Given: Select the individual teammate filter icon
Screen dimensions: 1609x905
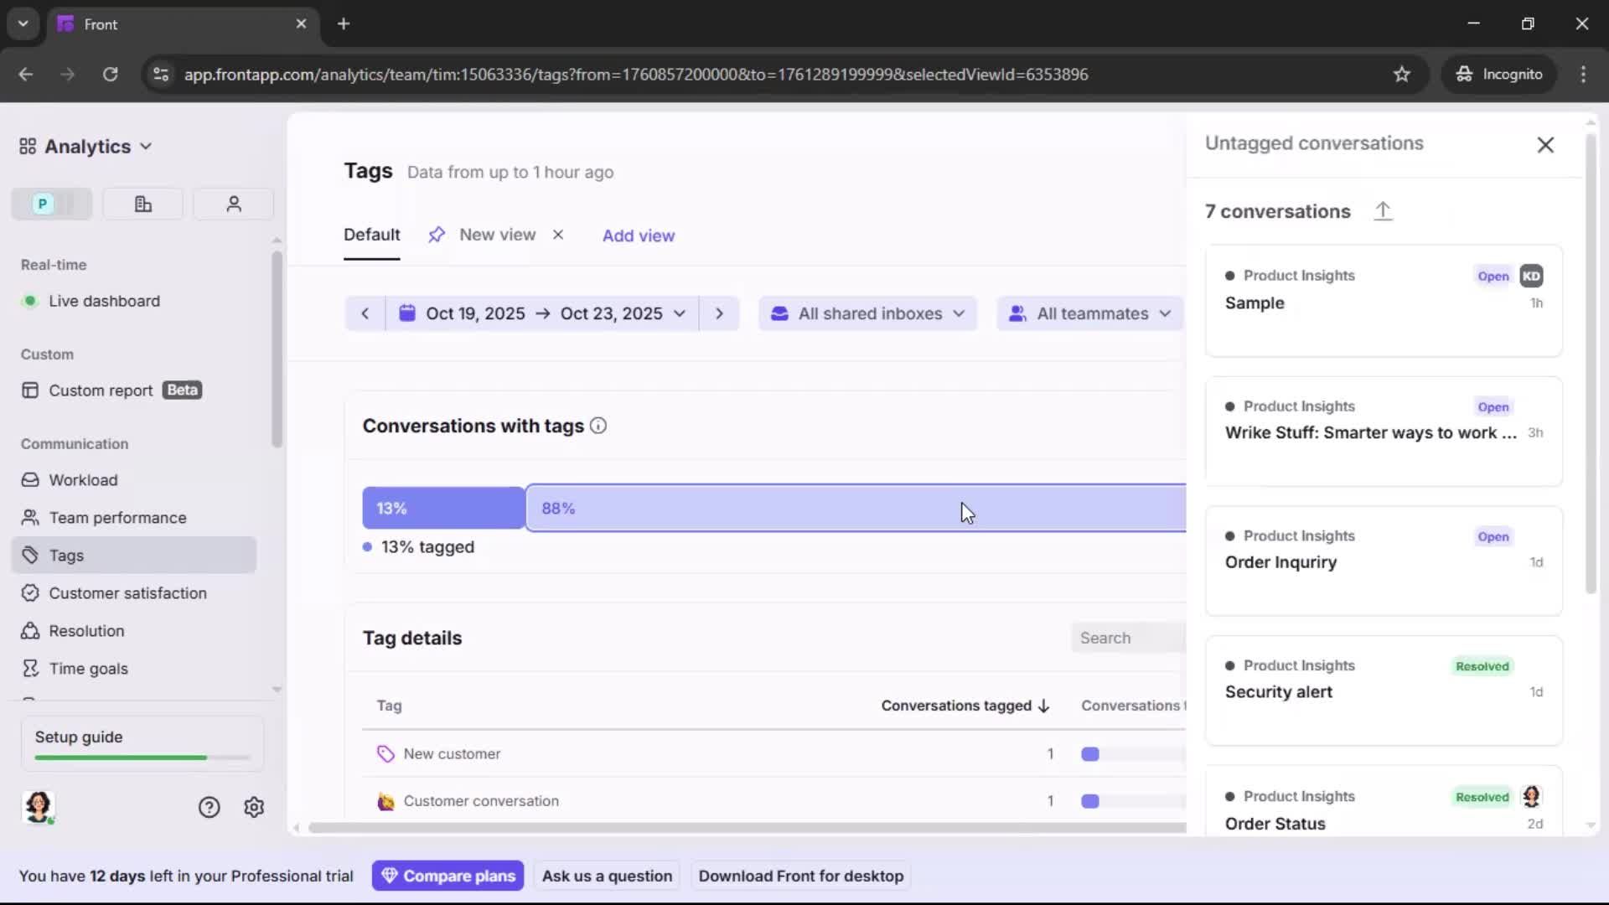Looking at the screenshot, I should [x=233, y=204].
